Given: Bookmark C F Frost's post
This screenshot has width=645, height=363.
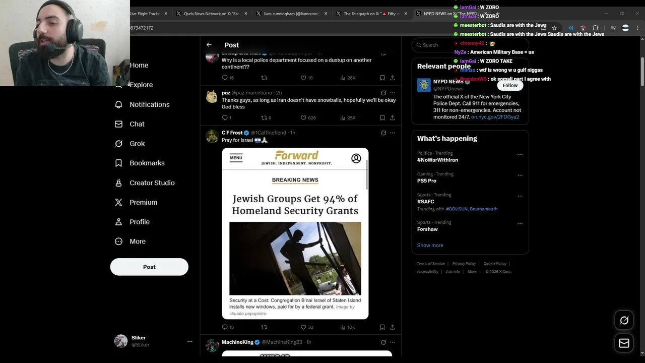Looking at the screenshot, I should (x=382, y=327).
